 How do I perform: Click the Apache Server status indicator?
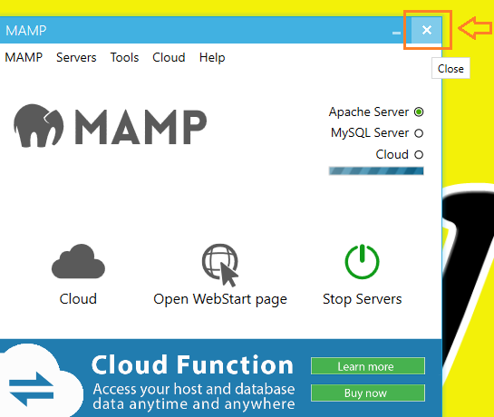419,112
